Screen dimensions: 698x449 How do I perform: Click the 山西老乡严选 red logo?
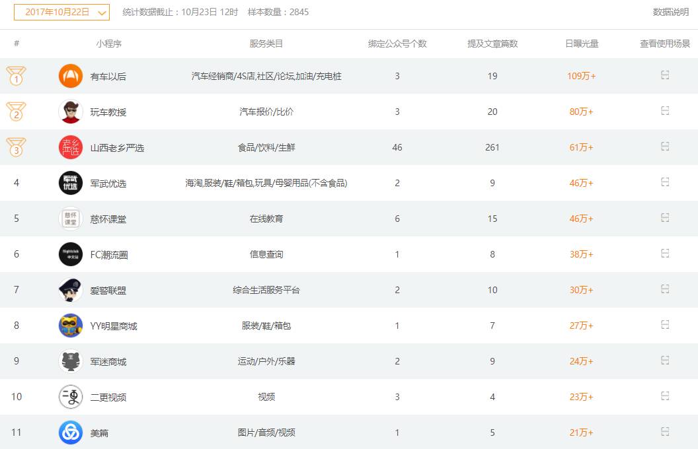[71, 147]
